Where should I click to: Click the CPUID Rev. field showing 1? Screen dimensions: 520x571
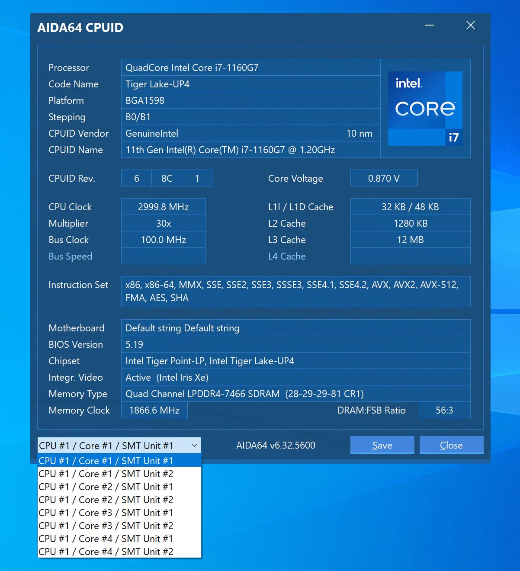pos(197,178)
